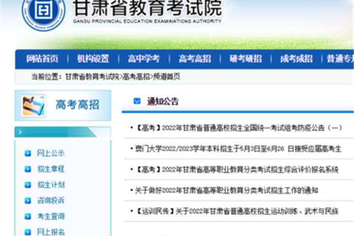Click the blue arrow icon beside 网上公示
354x236 pixels.
(28, 153)
